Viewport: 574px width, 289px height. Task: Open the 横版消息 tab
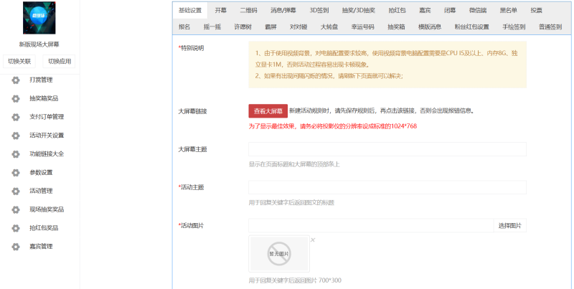[x=430, y=27]
